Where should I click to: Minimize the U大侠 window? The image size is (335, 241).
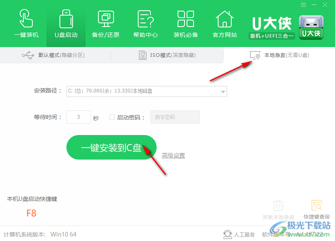(x=314, y=5)
